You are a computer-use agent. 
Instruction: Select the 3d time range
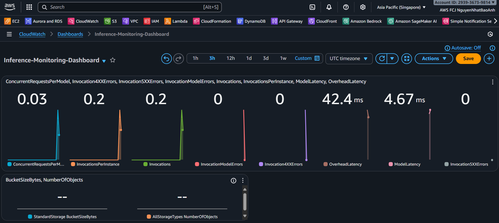(266, 58)
